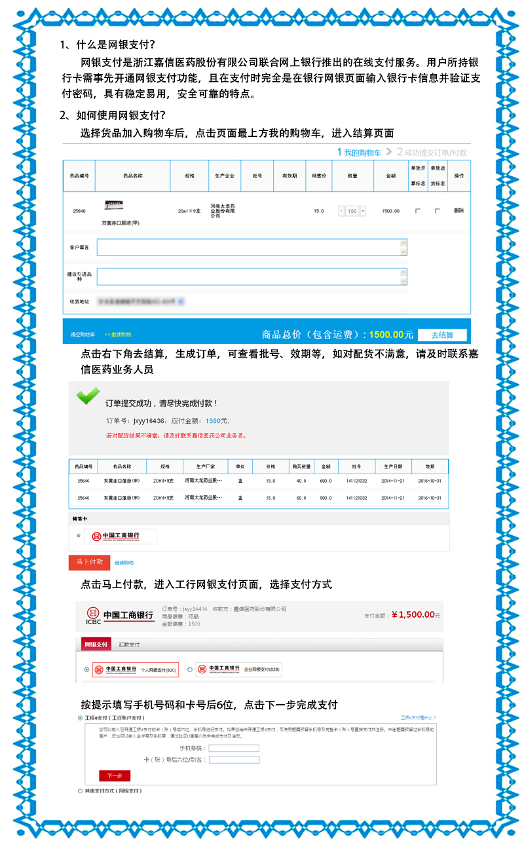
Task: Increase quantity with the plus stepper
Action: [363, 211]
